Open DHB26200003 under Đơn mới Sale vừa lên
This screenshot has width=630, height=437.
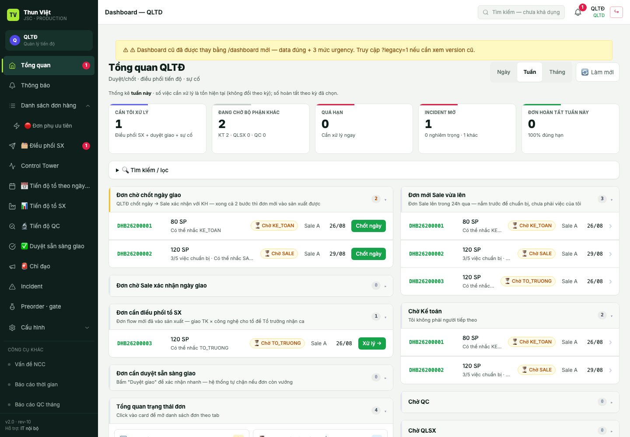coord(510,281)
